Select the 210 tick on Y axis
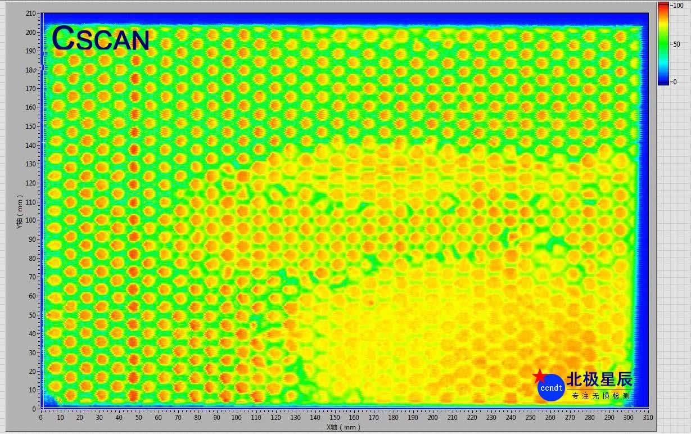This screenshot has height=434, width=691. 32,13
